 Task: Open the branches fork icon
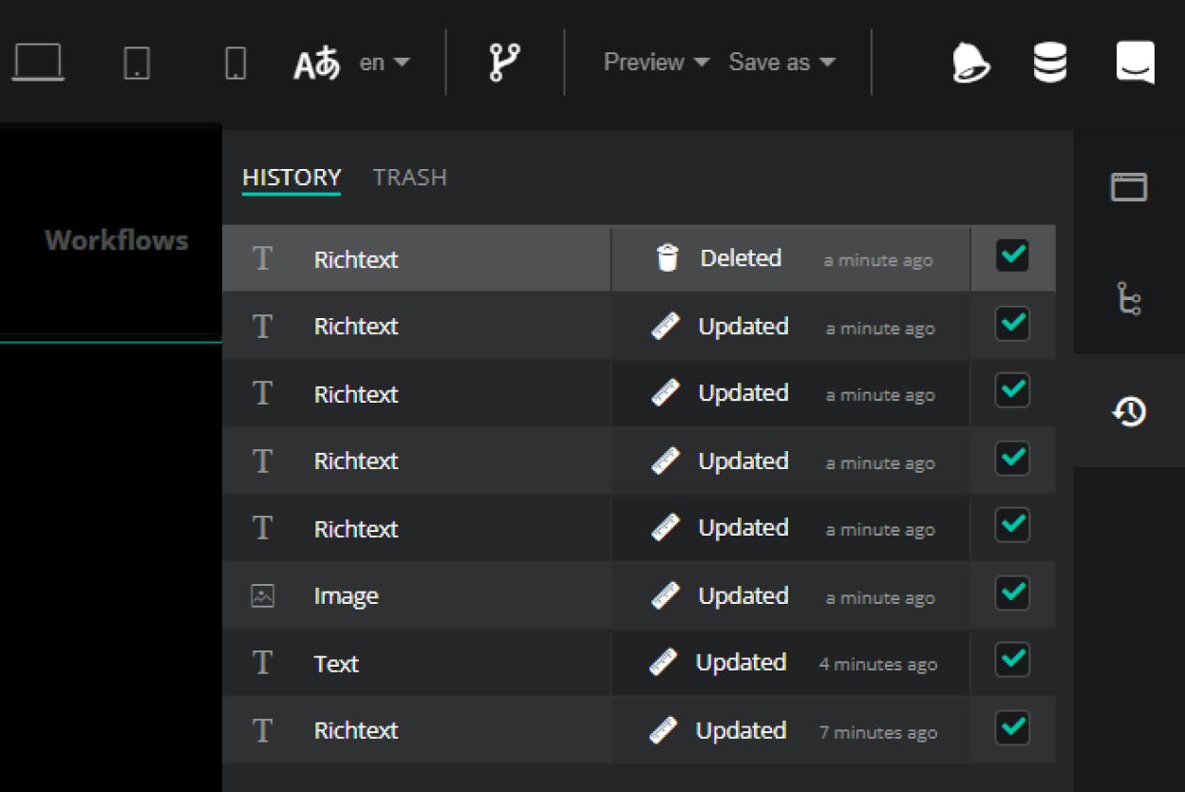coord(504,63)
